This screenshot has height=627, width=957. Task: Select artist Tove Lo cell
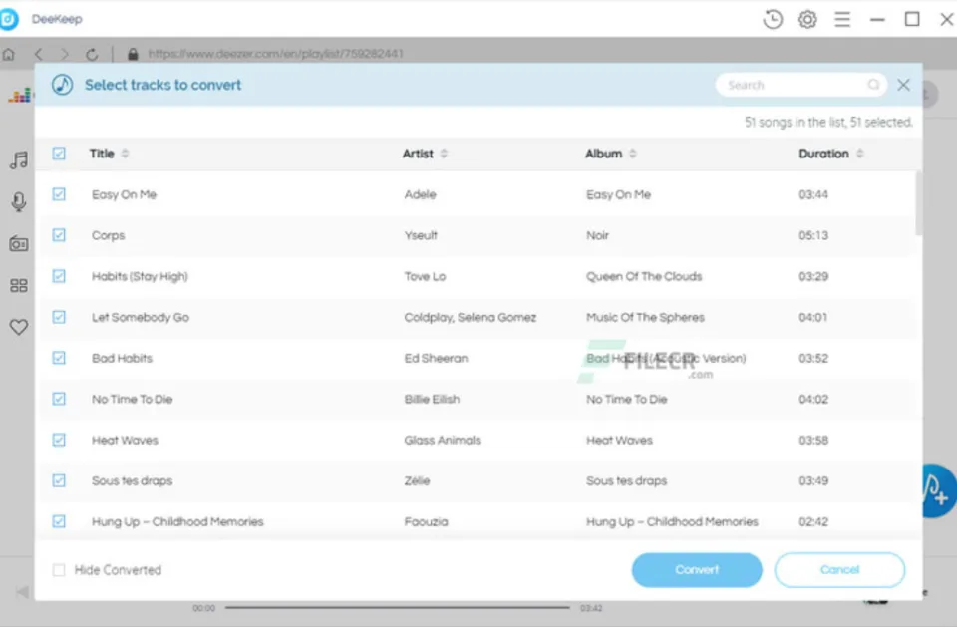pos(425,276)
